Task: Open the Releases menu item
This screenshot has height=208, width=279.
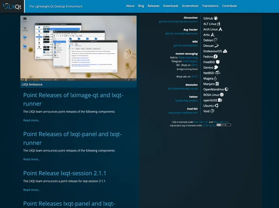Action: pos(154,6)
